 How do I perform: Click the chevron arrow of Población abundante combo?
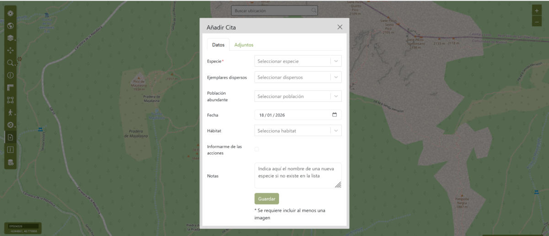click(x=336, y=96)
